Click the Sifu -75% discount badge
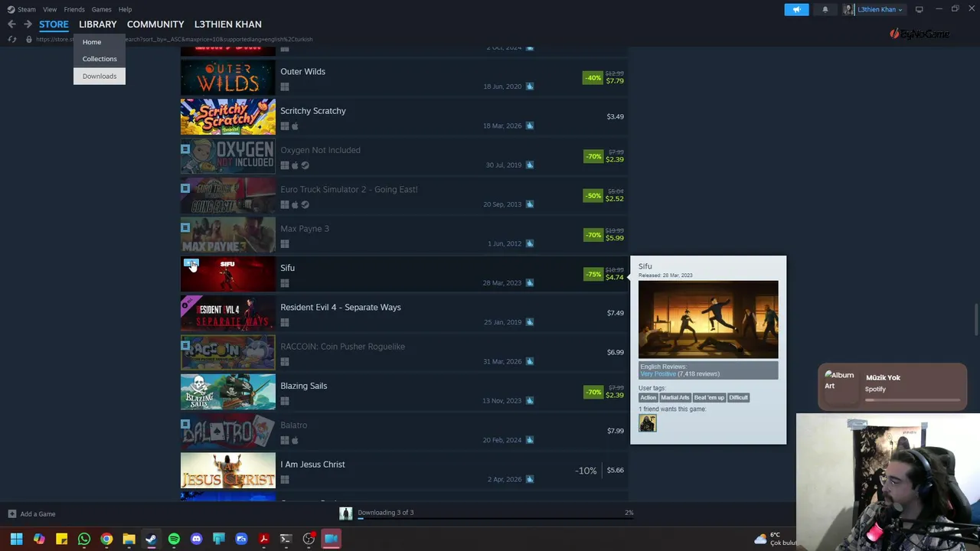Screen dimensions: 980x551 [x=593, y=274]
